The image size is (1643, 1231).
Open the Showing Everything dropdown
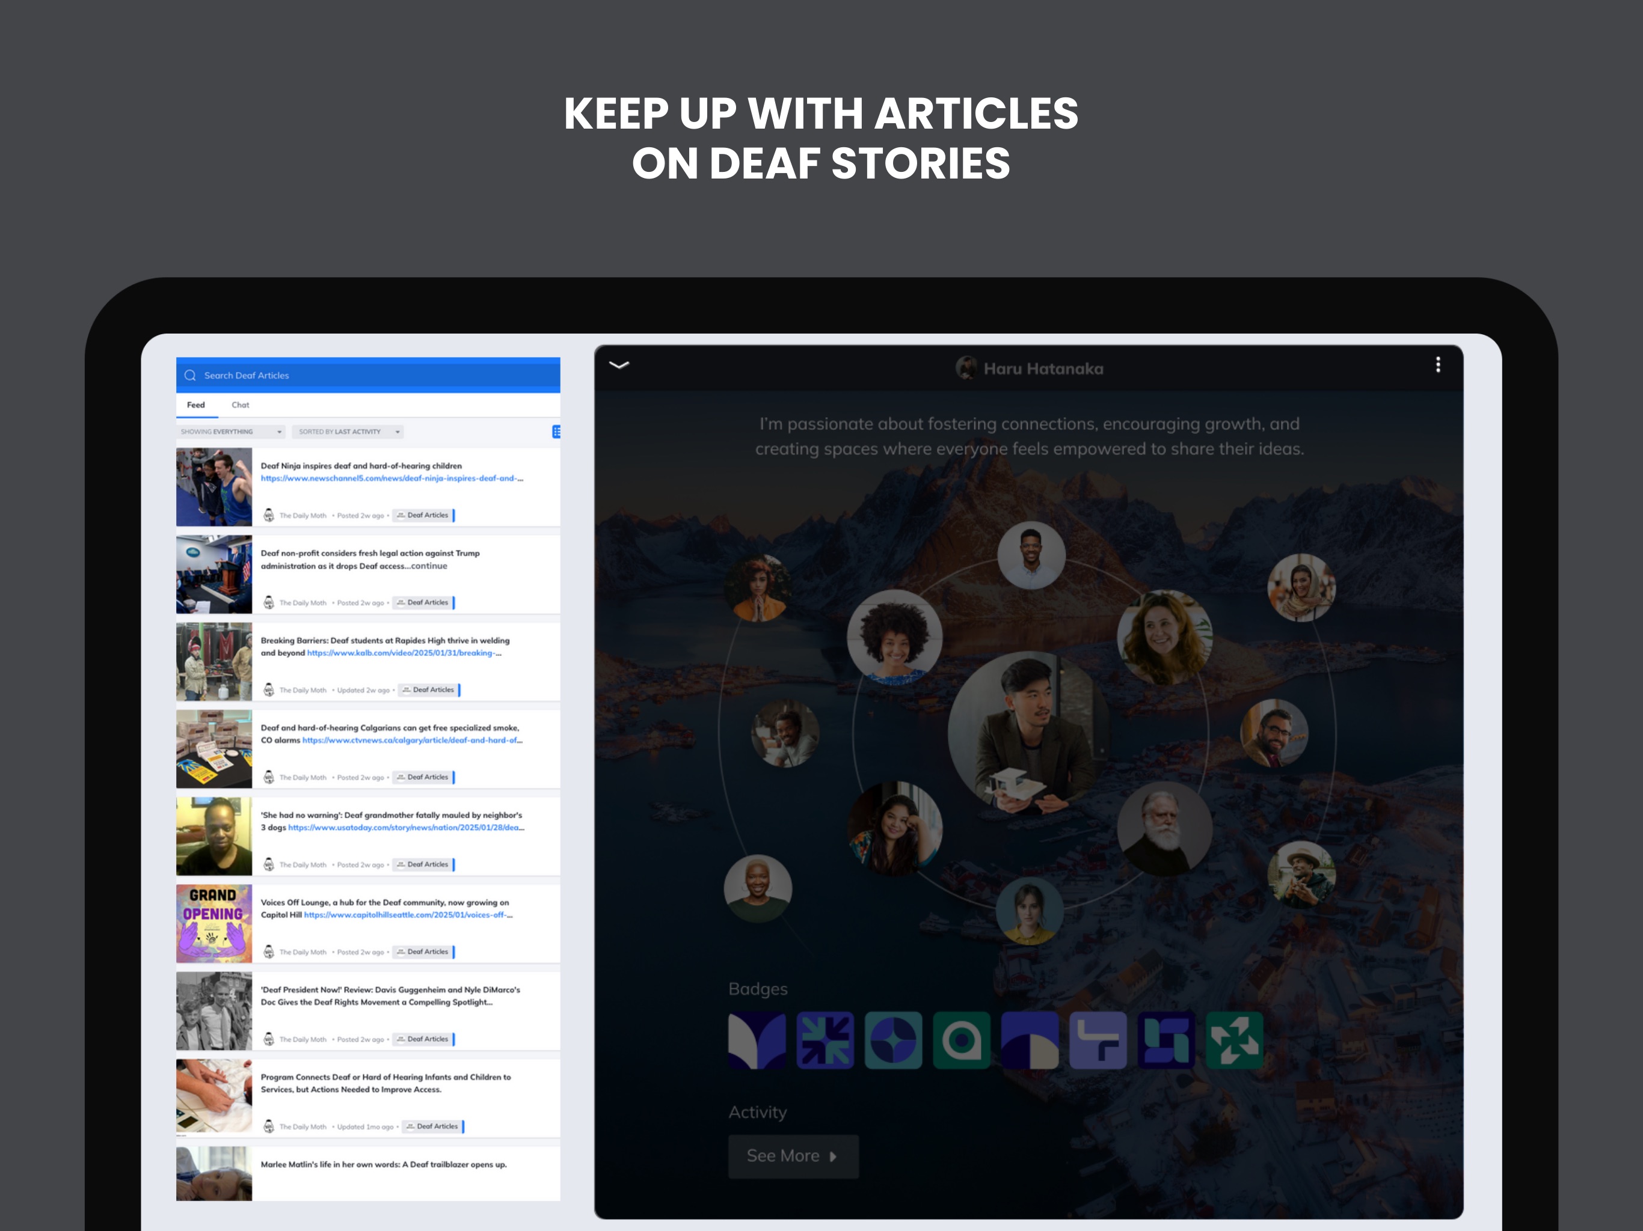coord(231,432)
